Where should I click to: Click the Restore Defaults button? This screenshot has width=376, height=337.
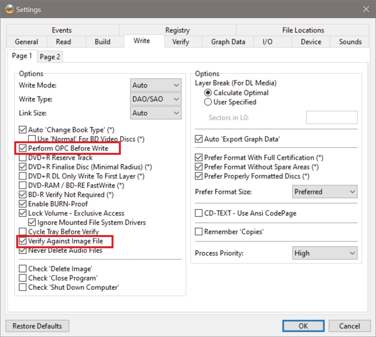coord(37,326)
